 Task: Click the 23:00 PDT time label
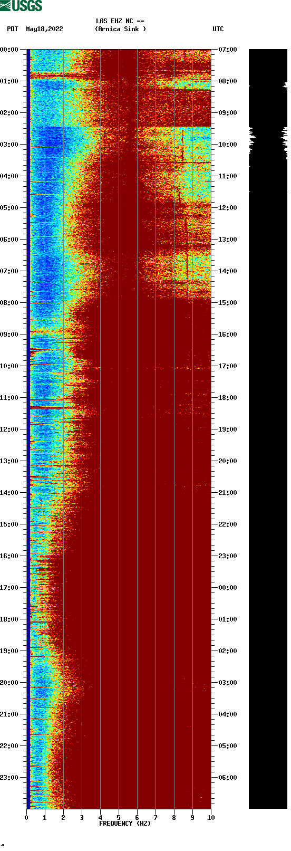click(9, 778)
